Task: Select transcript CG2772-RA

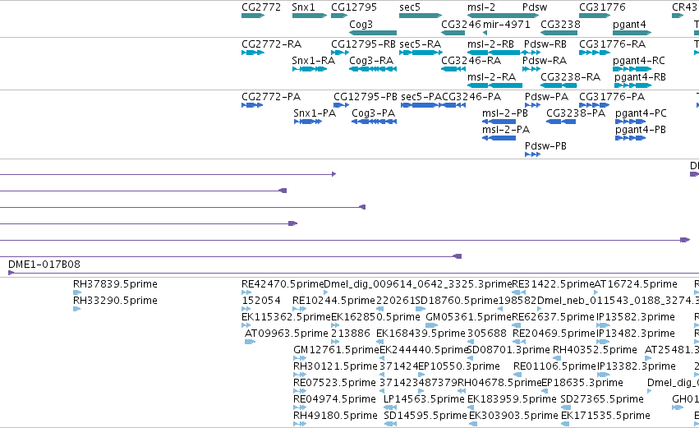Action: [253, 53]
